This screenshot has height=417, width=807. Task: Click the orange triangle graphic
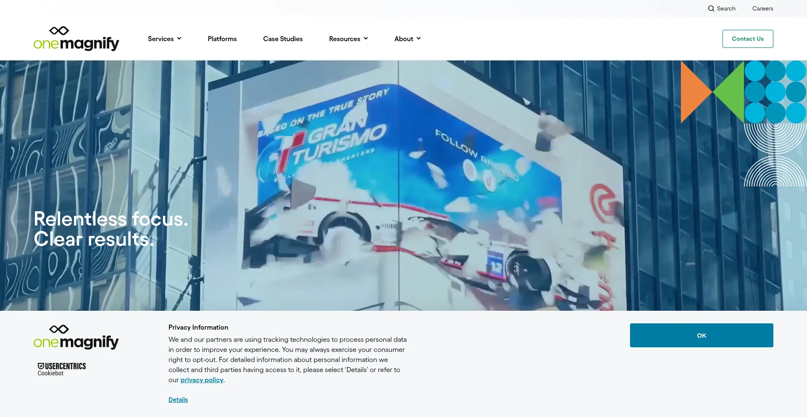694,92
